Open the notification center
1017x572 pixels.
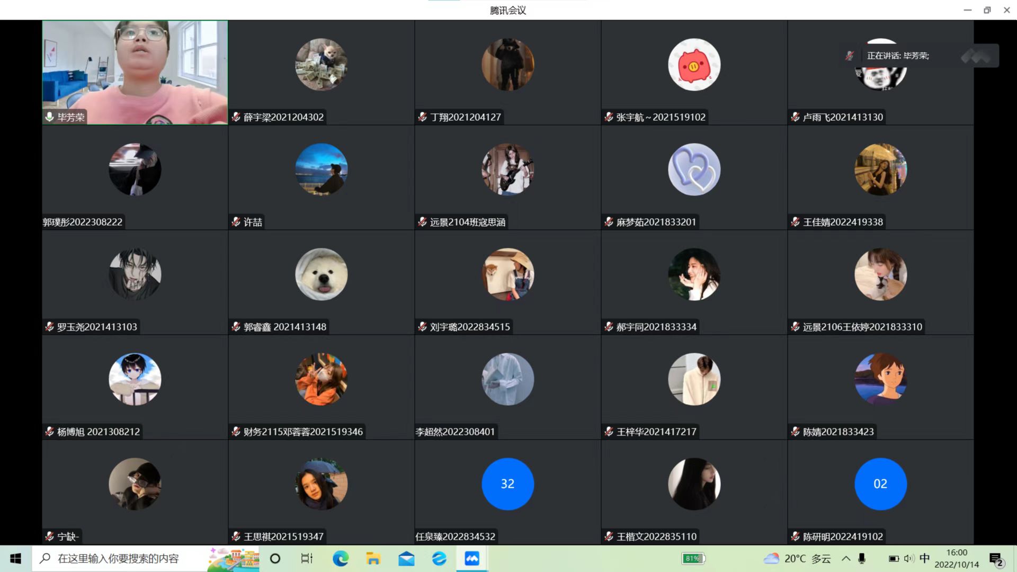(996, 559)
